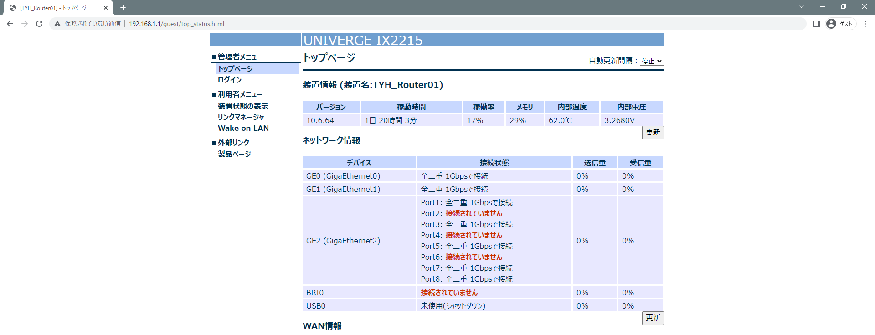Click the internal temperature 62.0℃

click(560, 120)
